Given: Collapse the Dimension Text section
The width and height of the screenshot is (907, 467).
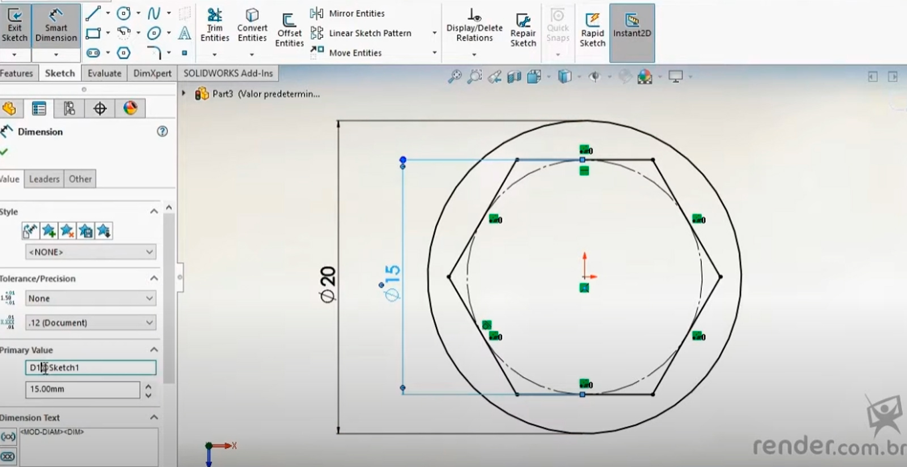Looking at the screenshot, I should tap(154, 417).
